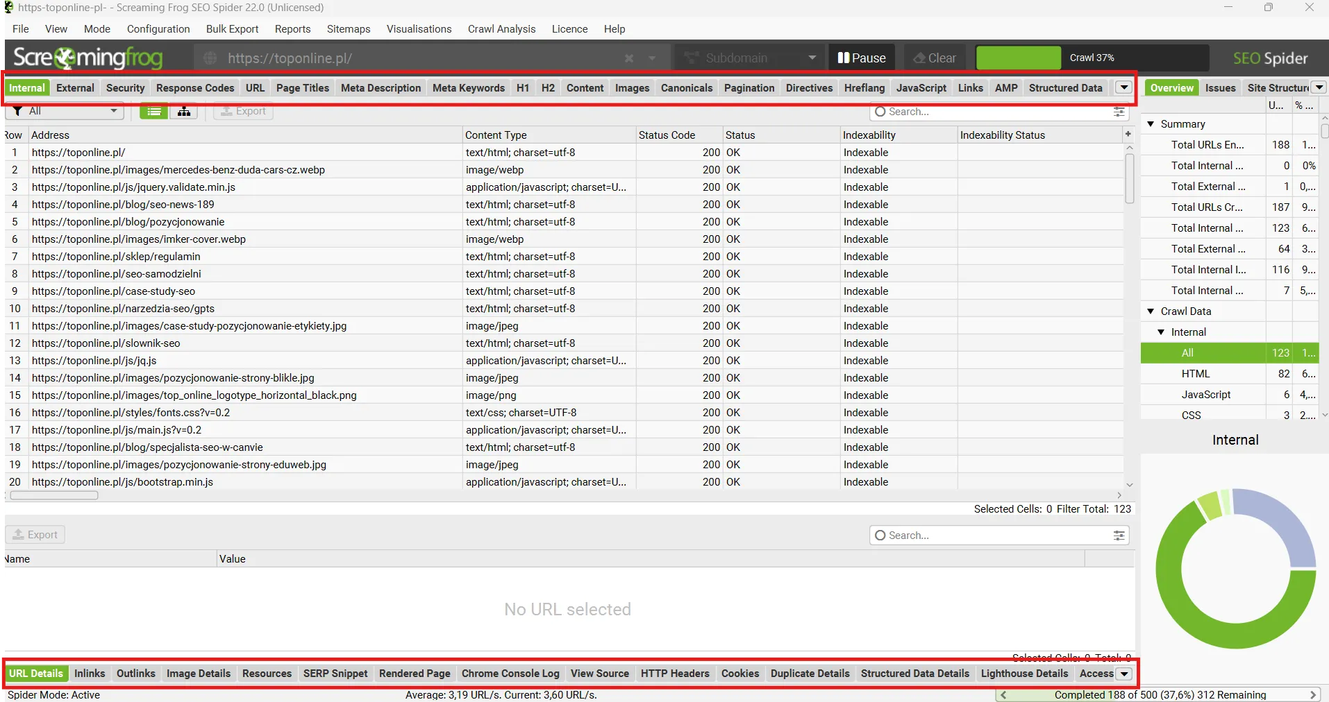Open the Mode menu
Viewport: 1329px width, 702px height.
[97, 29]
